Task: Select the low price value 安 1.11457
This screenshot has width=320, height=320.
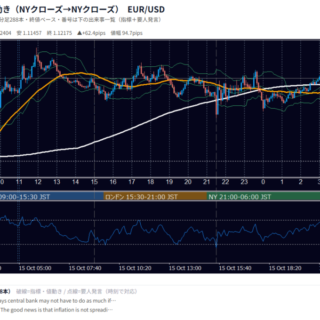Action: click(x=29, y=33)
